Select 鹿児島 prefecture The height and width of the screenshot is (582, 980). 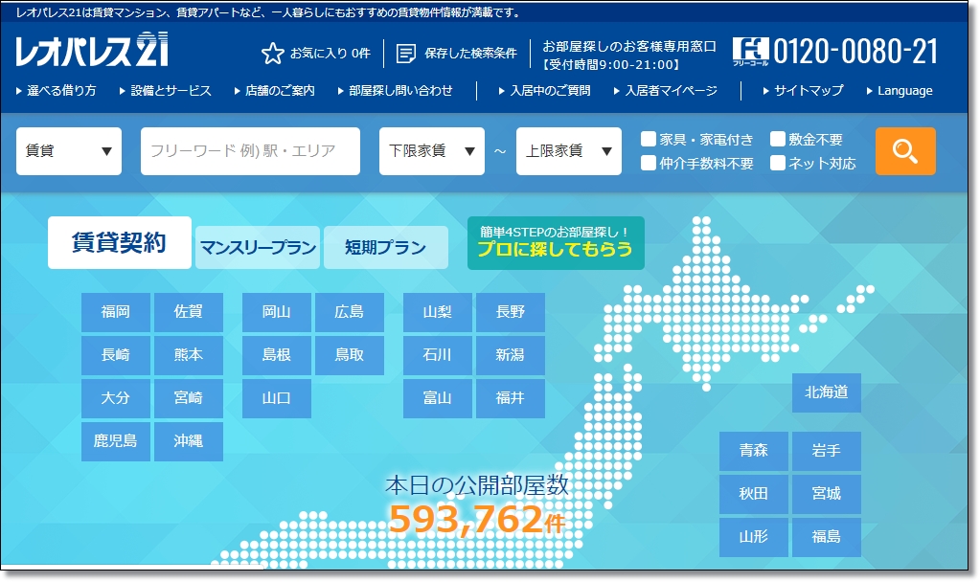pyautogui.click(x=116, y=441)
